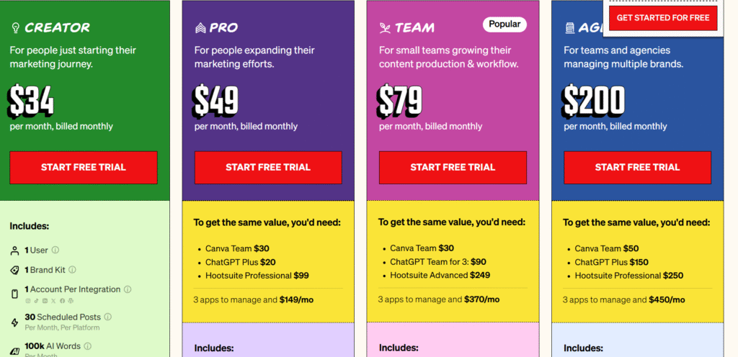Click the X icon under Account Per Integration

pyautogui.click(x=53, y=301)
